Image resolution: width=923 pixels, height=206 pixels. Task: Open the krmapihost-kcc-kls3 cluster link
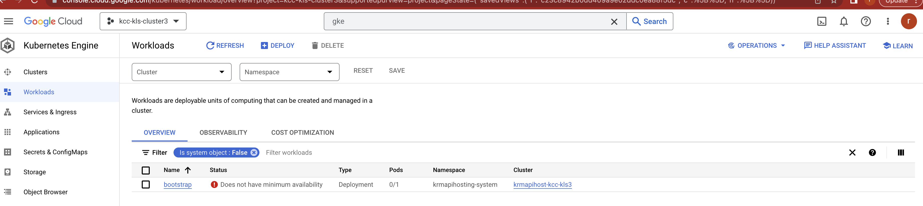(542, 184)
